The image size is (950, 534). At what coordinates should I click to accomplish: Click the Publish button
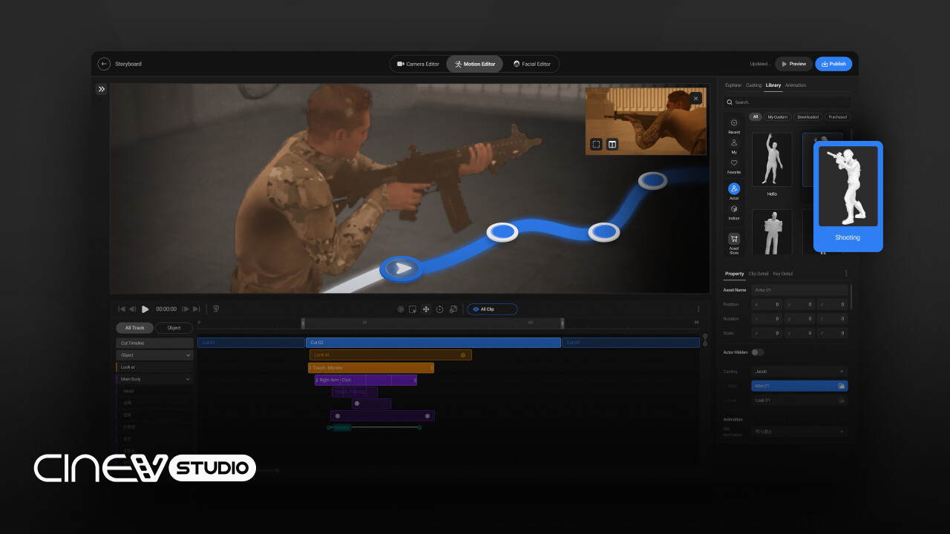point(833,64)
